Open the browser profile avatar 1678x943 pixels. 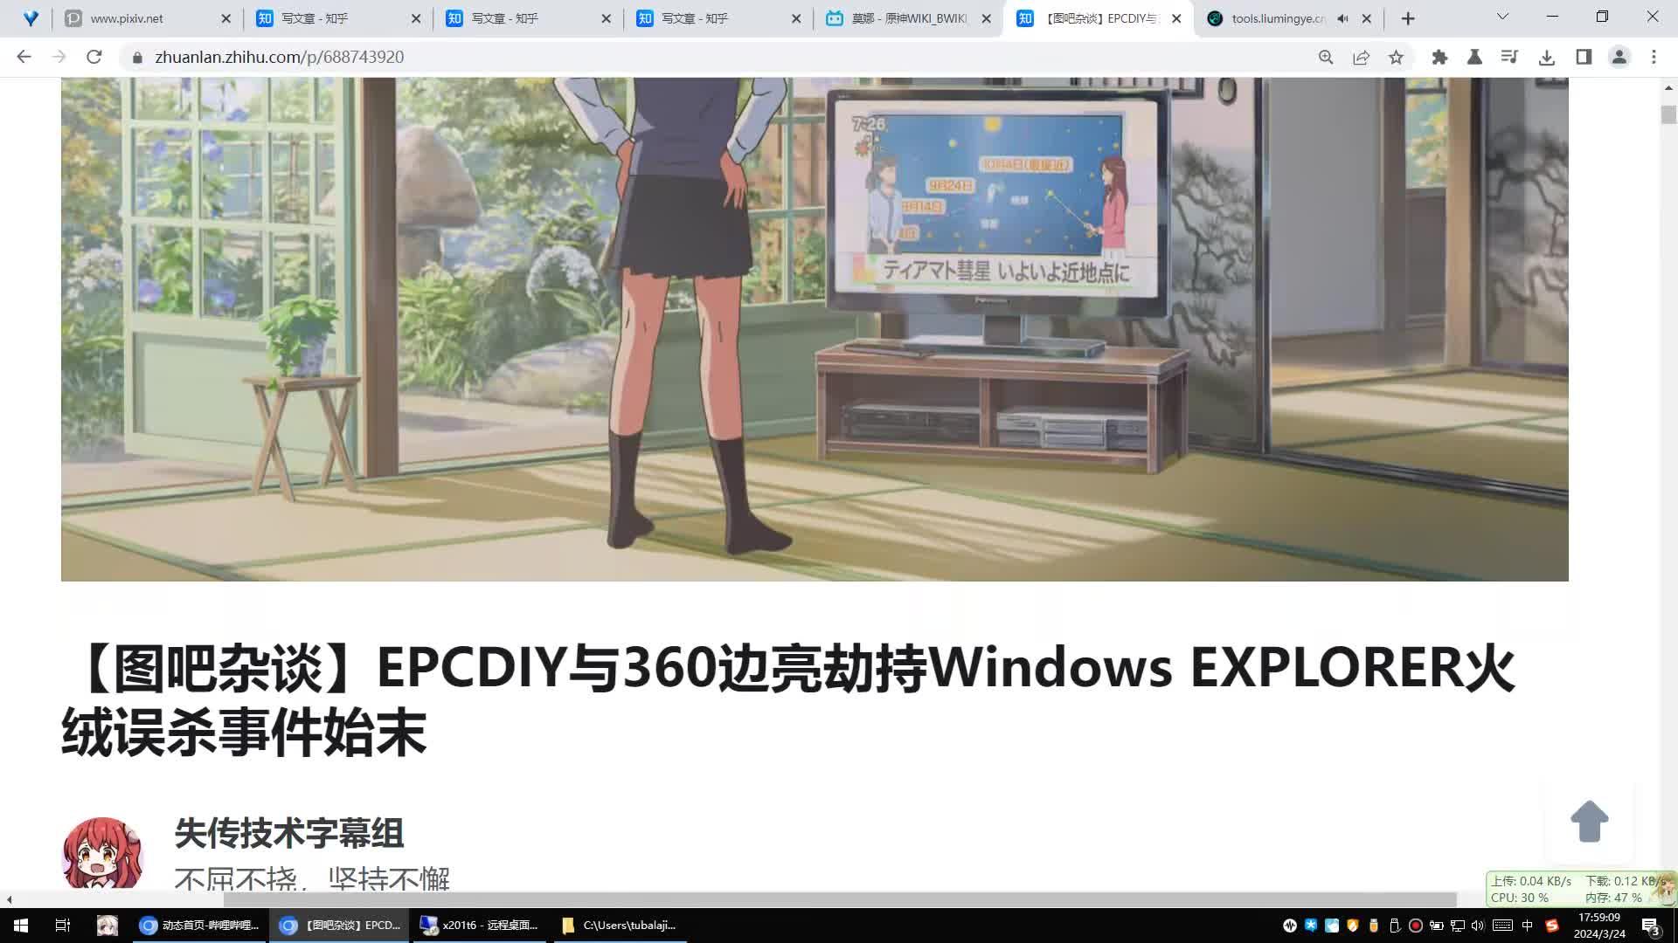[x=1619, y=57]
